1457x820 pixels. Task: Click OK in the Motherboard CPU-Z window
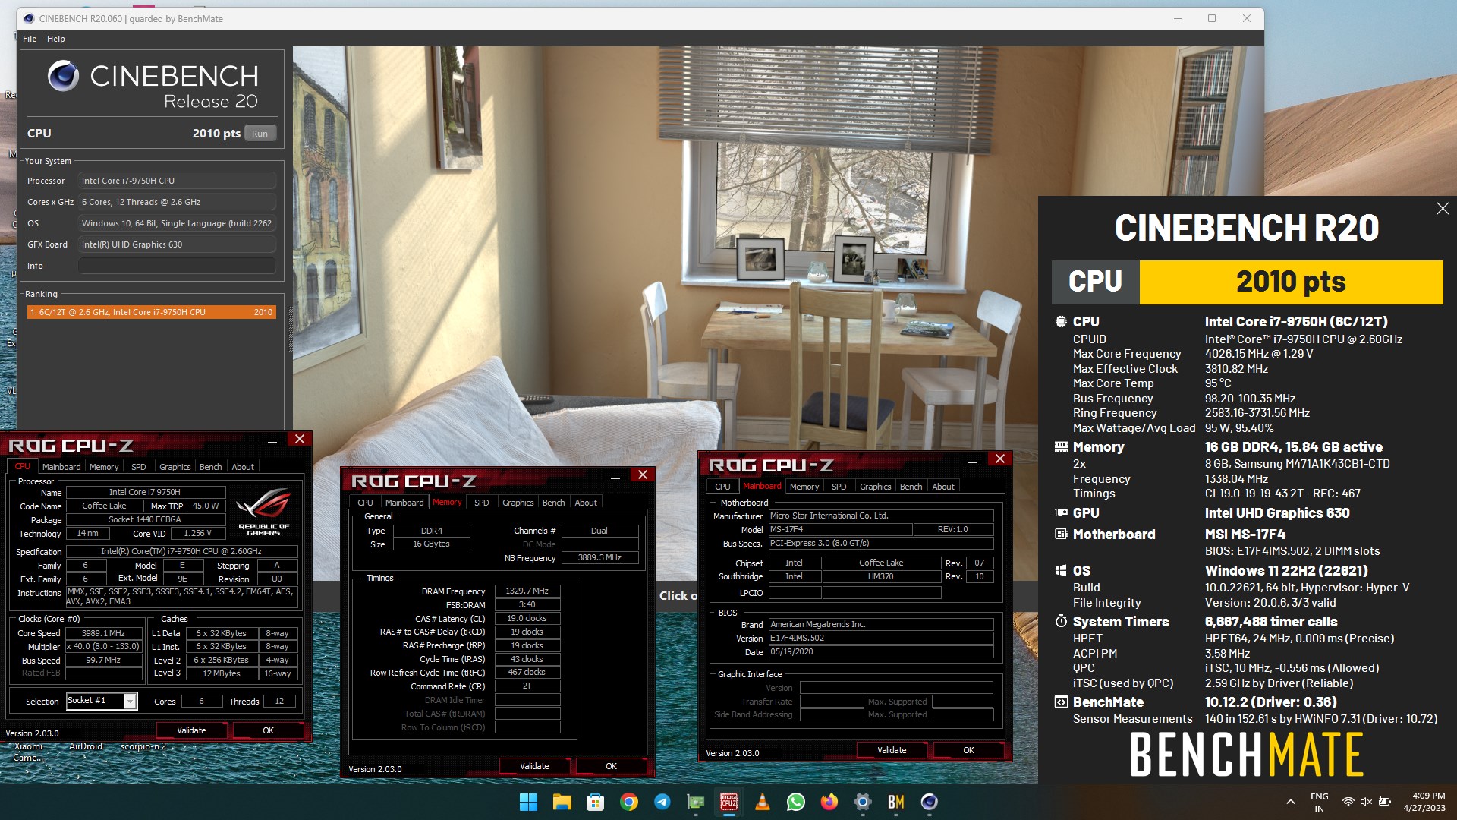[x=969, y=750]
